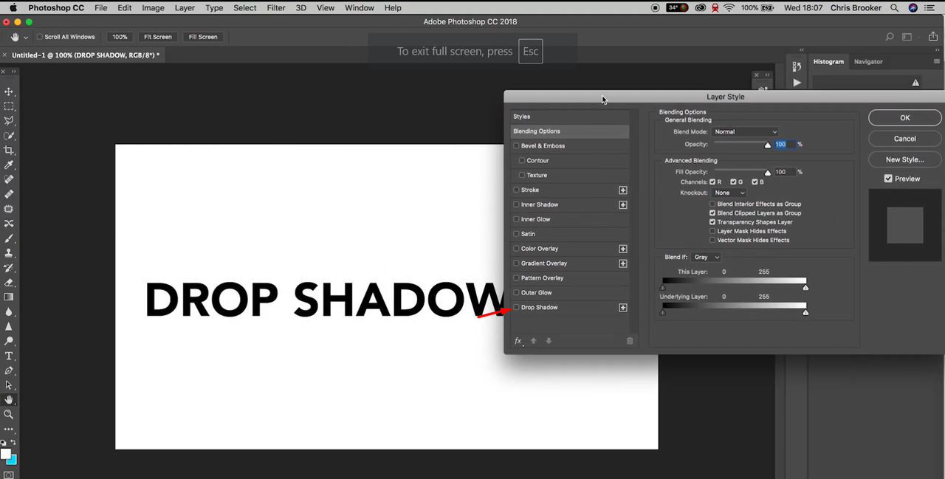Open the fx effects menu
This screenshot has width=945, height=479.
pyautogui.click(x=518, y=340)
